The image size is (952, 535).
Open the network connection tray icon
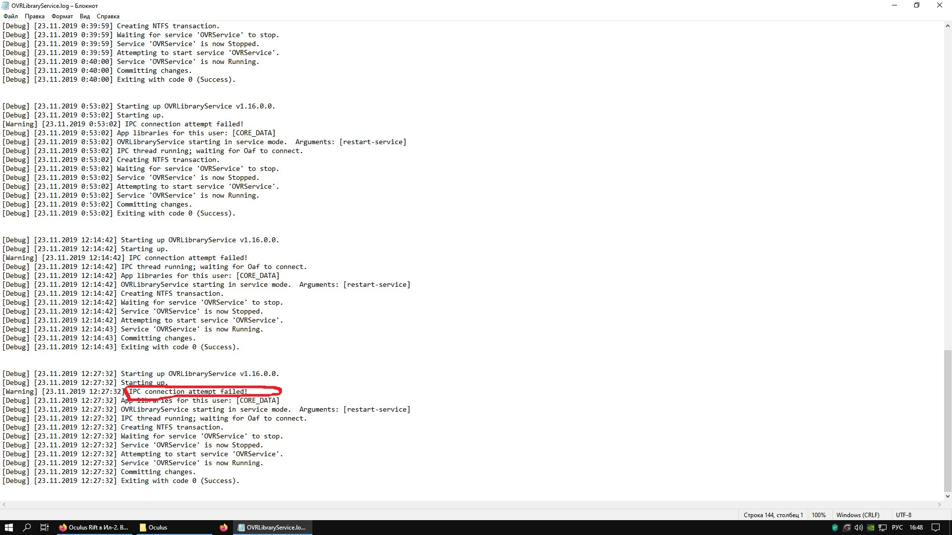[883, 528]
